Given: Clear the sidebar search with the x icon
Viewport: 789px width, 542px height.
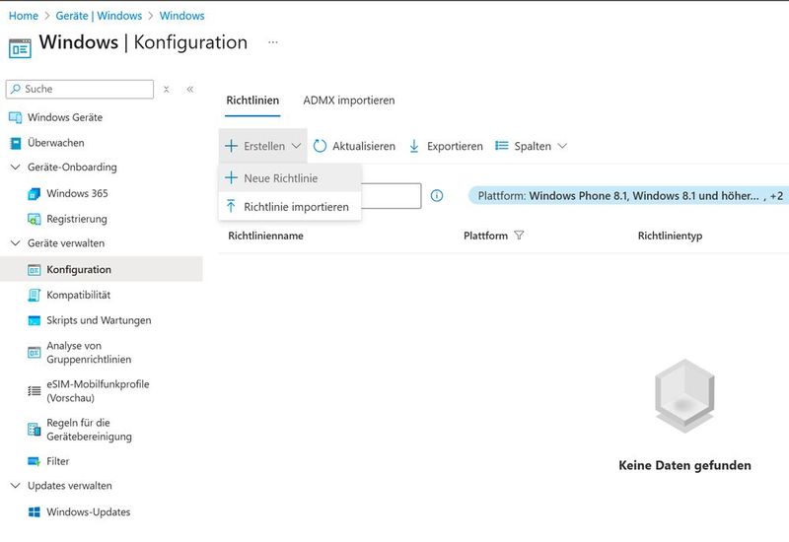Looking at the screenshot, I should tap(166, 90).
